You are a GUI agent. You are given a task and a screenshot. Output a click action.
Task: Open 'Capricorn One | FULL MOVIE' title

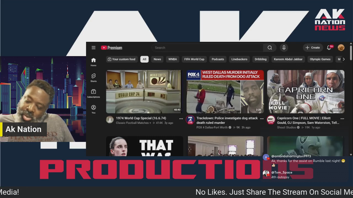pos(308,120)
